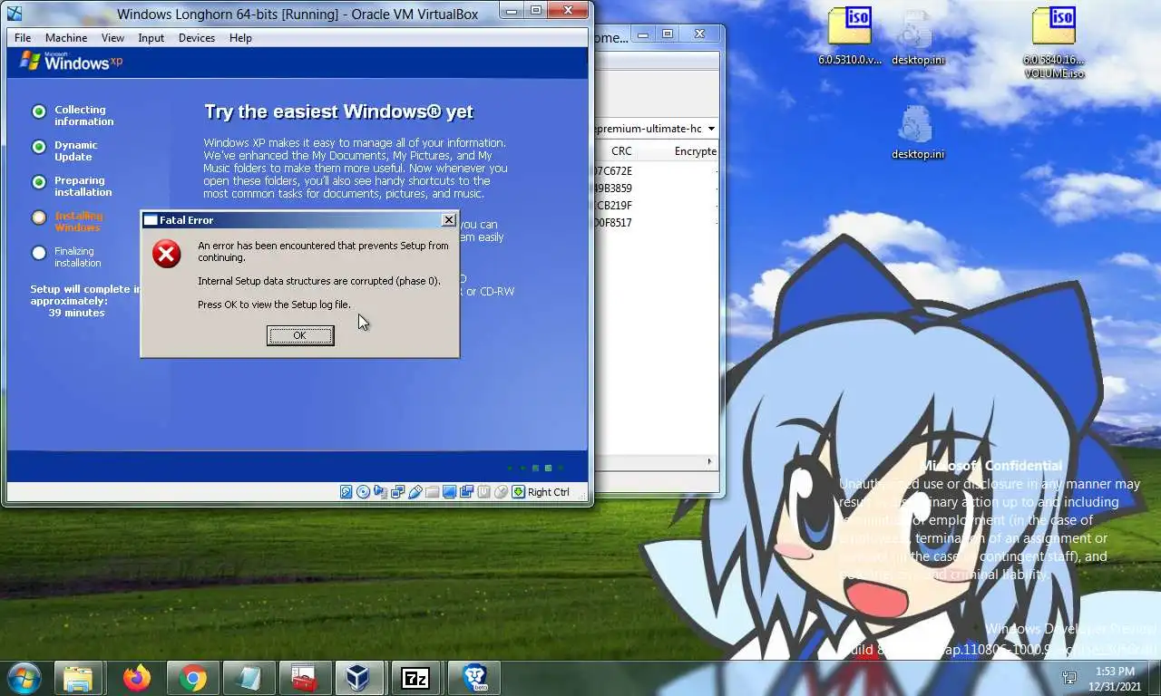Image resolution: width=1161 pixels, height=696 pixels.
Task: Launch Google Chrome from the taskbar
Action: click(x=192, y=678)
